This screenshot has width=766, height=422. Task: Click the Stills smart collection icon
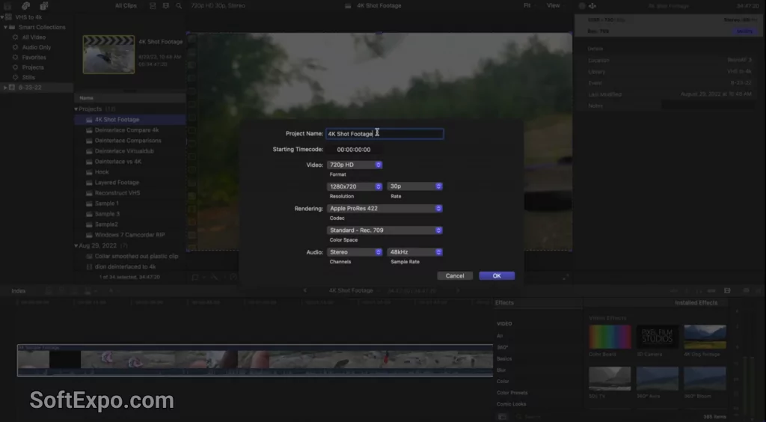click(15, 77)
